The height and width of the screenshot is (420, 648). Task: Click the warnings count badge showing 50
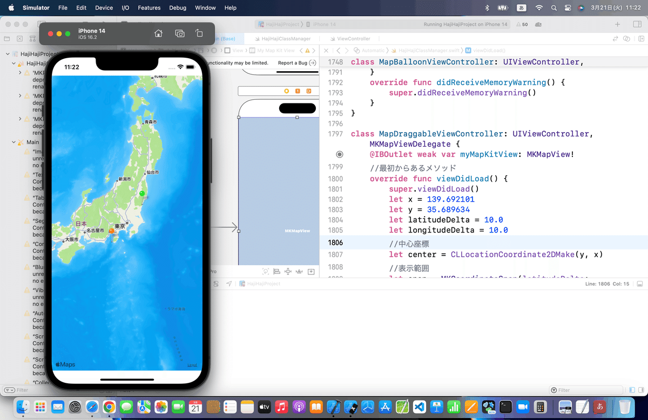point(522,24)
